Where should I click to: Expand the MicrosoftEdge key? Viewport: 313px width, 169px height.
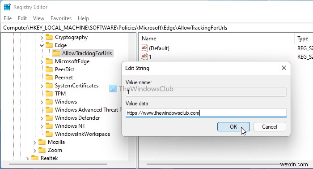point(42,62)
